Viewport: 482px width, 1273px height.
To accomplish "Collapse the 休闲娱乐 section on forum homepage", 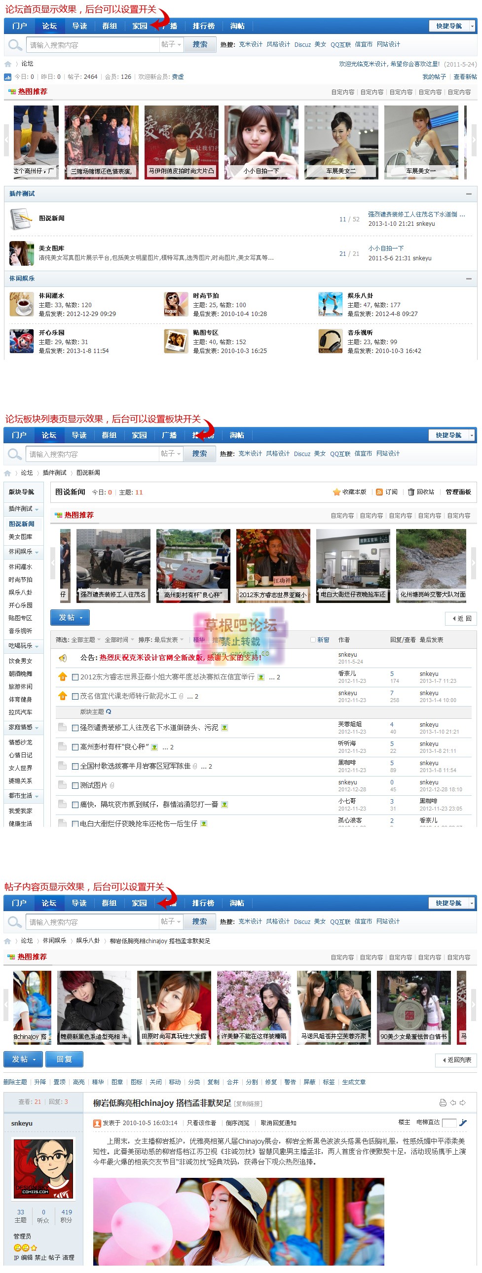I will (x=468, y=279).
